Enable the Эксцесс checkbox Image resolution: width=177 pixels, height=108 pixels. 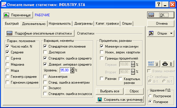(45, 88)
